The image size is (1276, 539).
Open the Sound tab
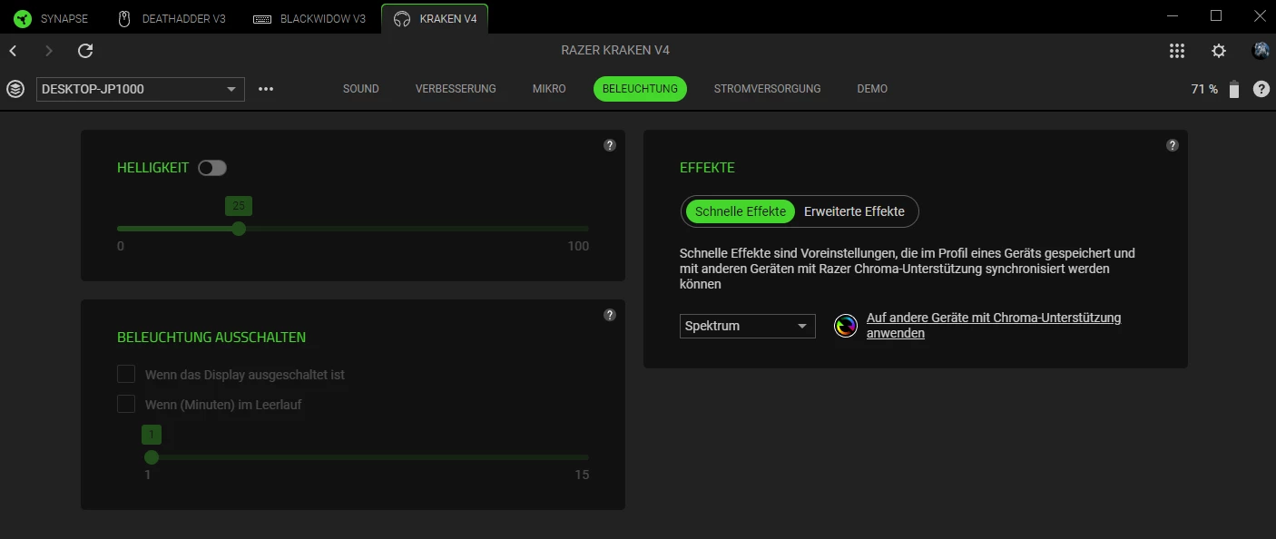tap(361, 89)
